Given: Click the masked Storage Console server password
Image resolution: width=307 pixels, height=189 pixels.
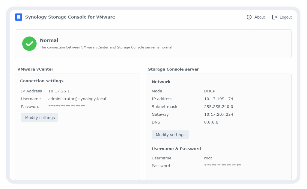Looking at the screenshot, I should (x=223, y=165).
